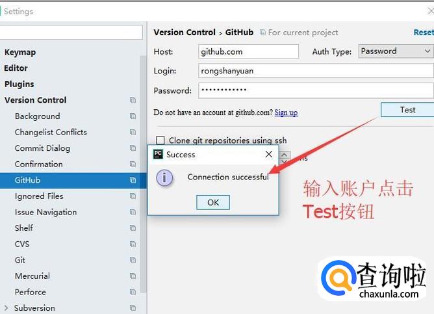Focus the Login input field
The height and width of the screenshot is (314, 434).
[x=316, y=71]
